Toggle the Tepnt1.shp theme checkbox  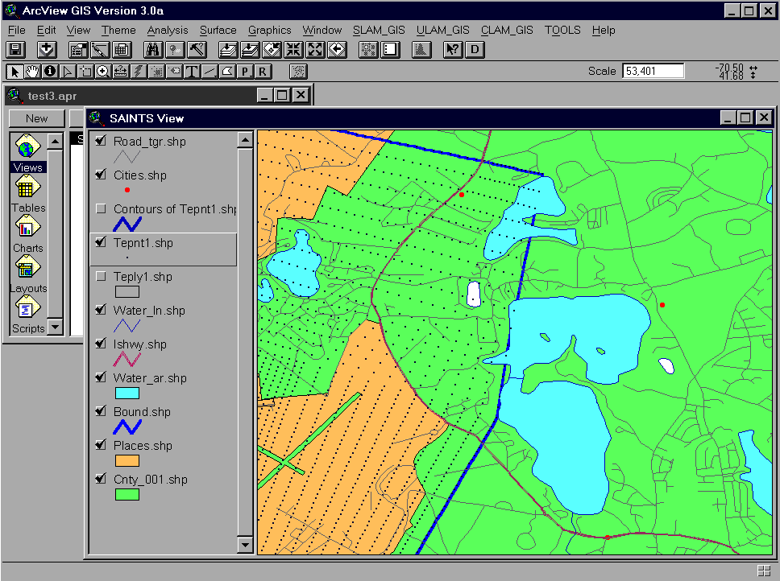tap(101, 242)
